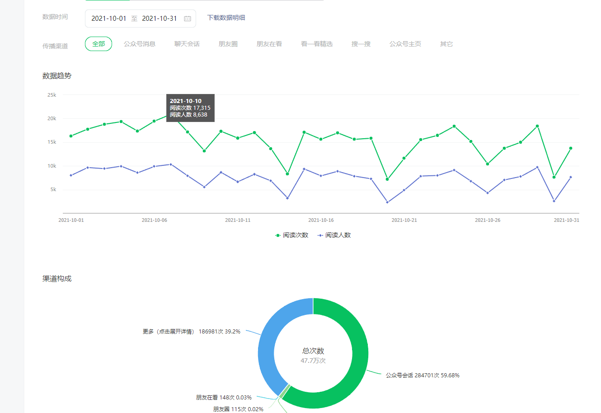Toggle 阅读人数 series in chart legend
Screen dimensions: 601x413
click(x=334, y=235)
